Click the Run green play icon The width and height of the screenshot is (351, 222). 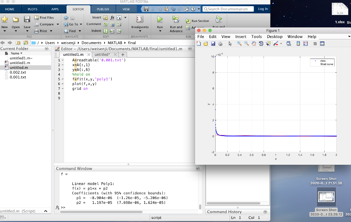click(x=160, y=20)
